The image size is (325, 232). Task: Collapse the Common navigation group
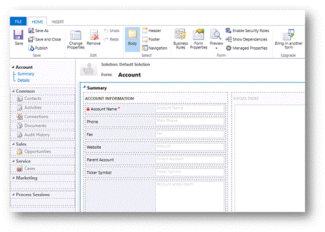(13, 91)
